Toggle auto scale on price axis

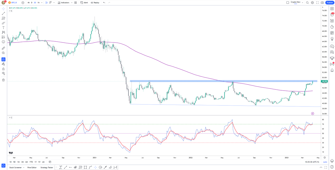pos(325,162)
